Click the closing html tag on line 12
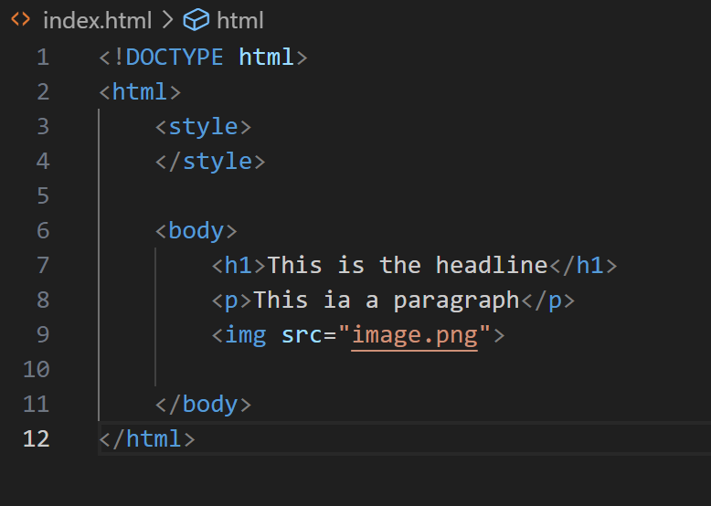The image size is (711, 506). (x=147, y=439)
